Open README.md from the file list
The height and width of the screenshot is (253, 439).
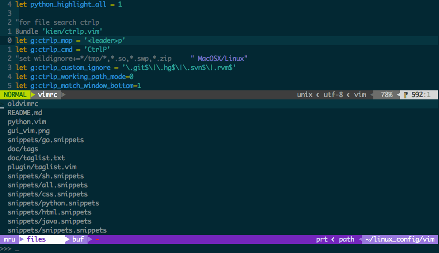[x=25, y=113]
